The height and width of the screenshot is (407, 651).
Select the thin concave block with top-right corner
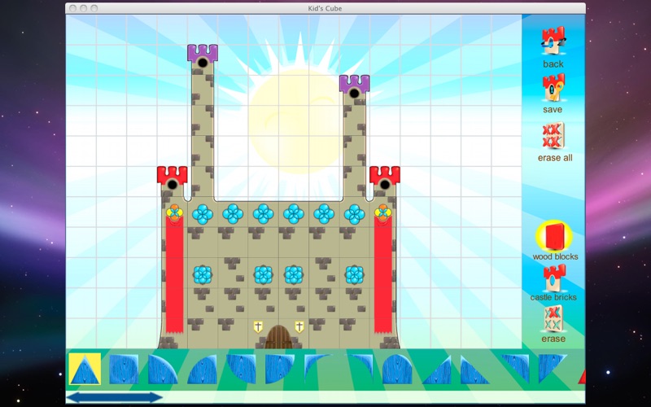360,368
